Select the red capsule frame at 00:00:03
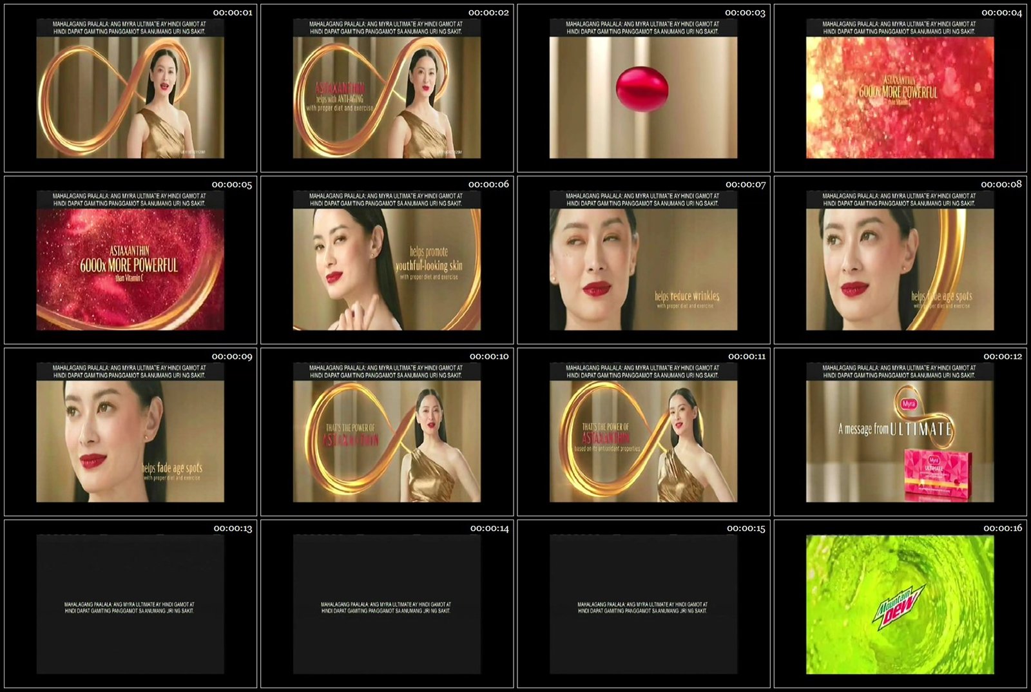 coord(643,89)
